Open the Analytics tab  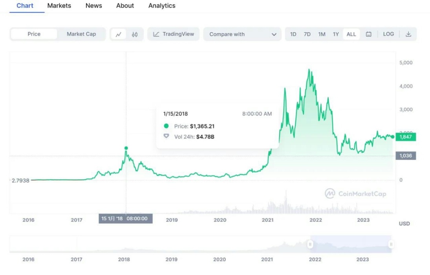[x=161, y=5]
